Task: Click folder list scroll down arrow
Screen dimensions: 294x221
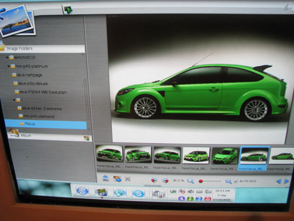Action: [x=89, y=129]
